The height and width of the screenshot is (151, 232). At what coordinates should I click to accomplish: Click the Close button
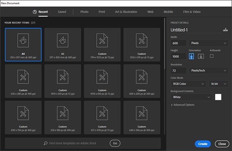coord(222,144)
